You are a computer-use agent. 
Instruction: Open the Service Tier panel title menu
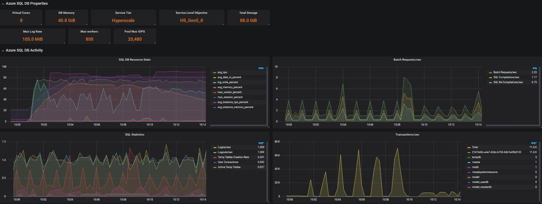click(x=123, y=13)
